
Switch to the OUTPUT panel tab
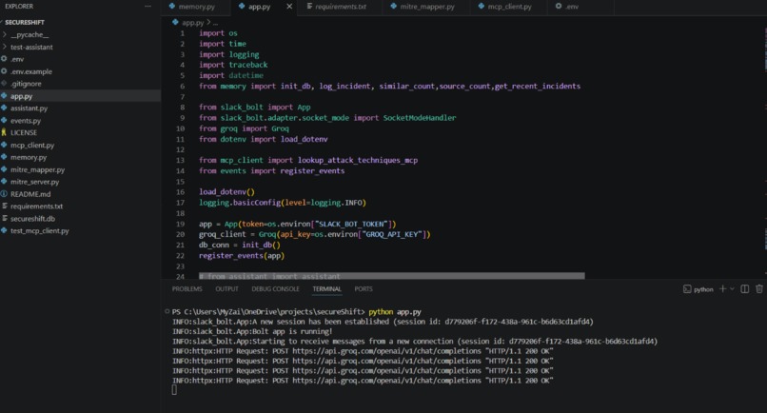pyautogui.click(x=227, y=289)
